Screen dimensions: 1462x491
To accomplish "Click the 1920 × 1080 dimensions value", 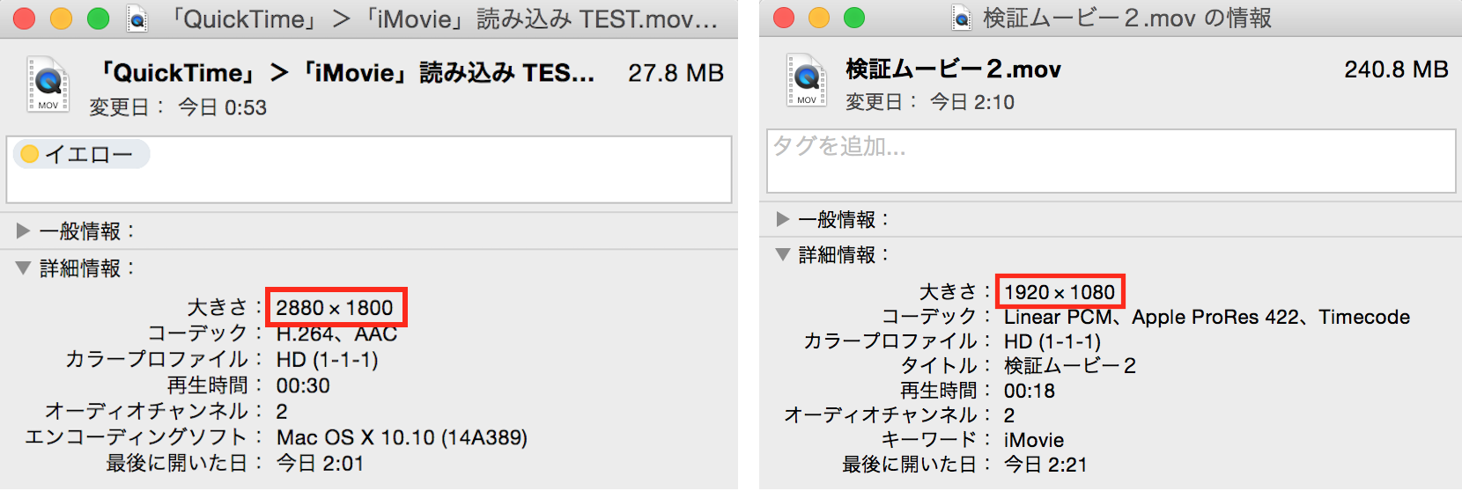I will click(1060, 292).
